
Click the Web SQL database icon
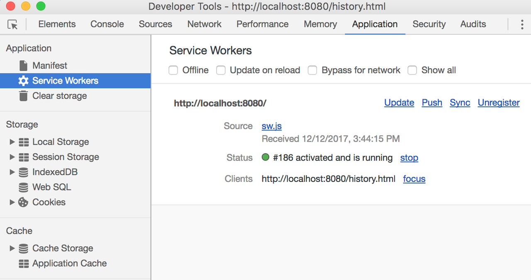[24, 187]
